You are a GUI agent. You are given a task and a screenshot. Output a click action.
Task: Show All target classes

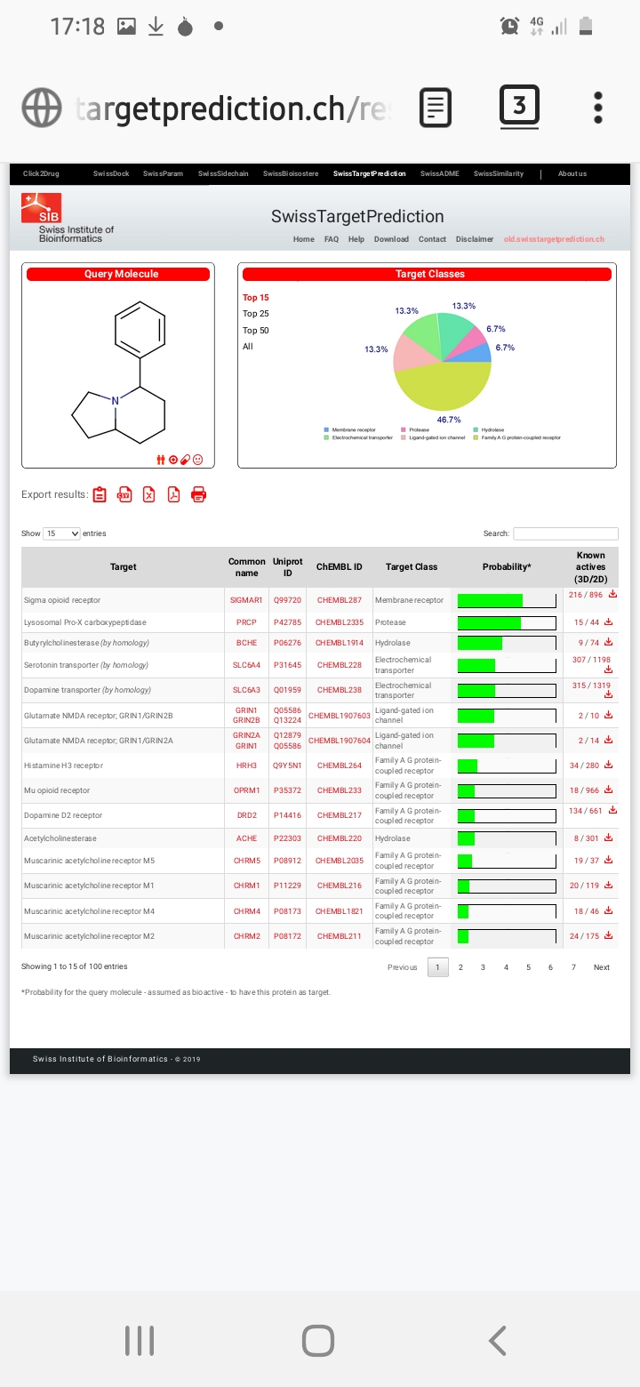[248, 347]
